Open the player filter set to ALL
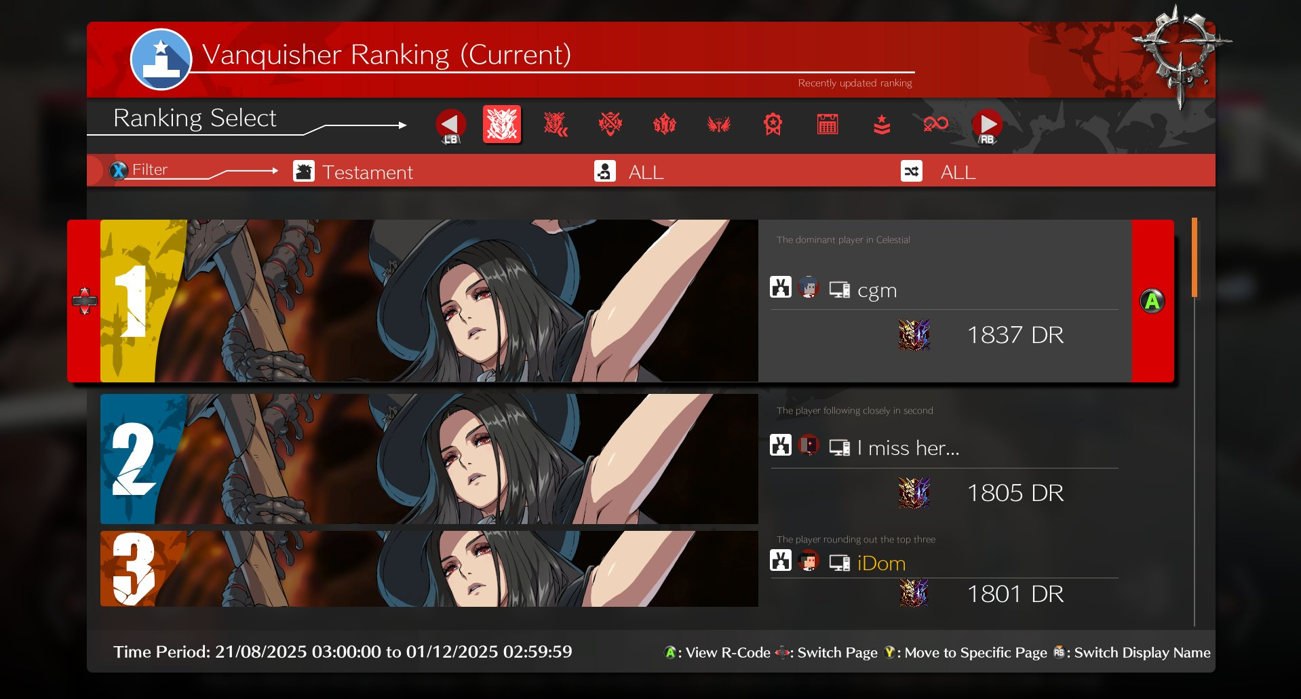1301x699 pixels. pos(646,172)
